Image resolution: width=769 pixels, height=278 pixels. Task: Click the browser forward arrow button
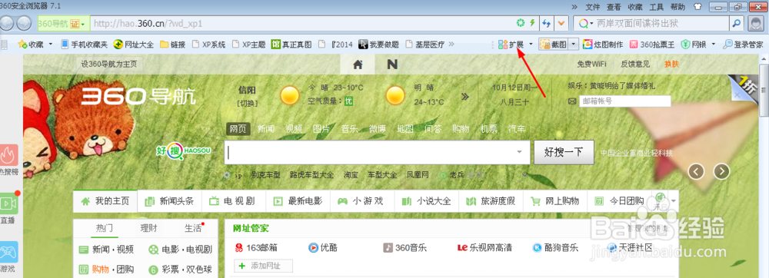pyautogui.click(x=24, y=23)
